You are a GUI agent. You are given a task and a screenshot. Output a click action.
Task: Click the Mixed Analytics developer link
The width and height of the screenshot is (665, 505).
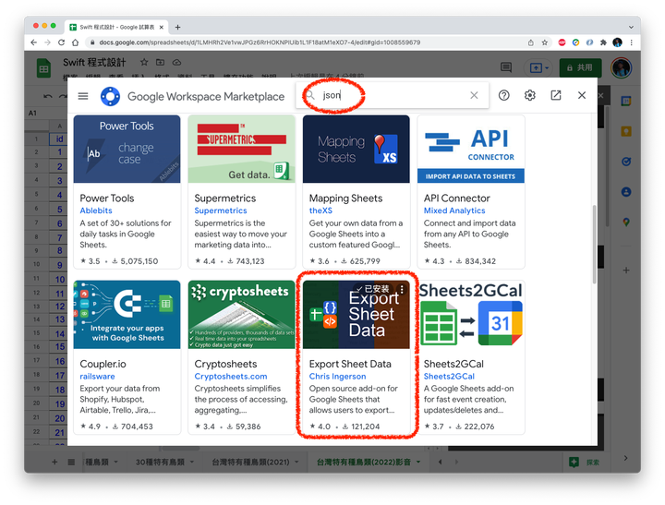(x=454, y=210)
